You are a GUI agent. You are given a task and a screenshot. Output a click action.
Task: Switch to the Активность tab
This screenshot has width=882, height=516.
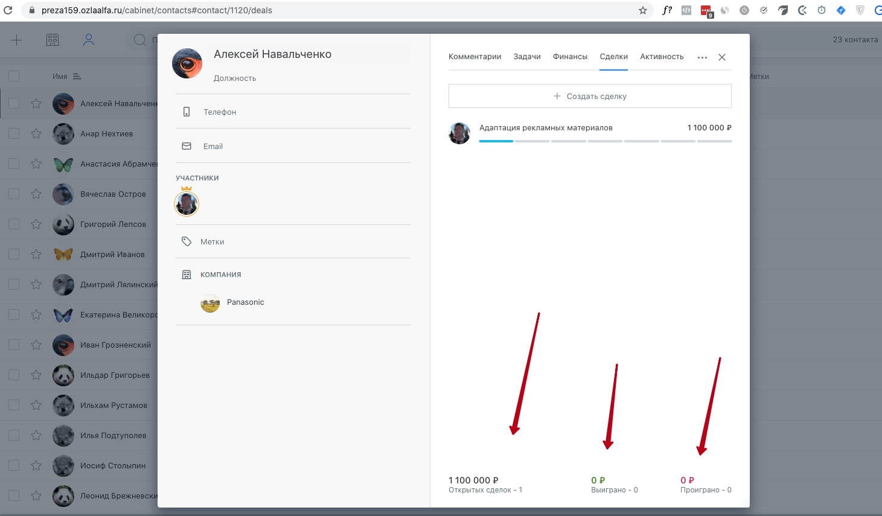[662, 57]
